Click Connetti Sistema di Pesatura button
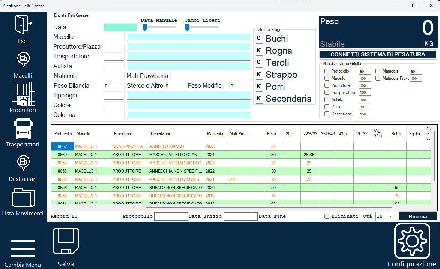Screen dimensions: 440x269 [x=378, y=54]
